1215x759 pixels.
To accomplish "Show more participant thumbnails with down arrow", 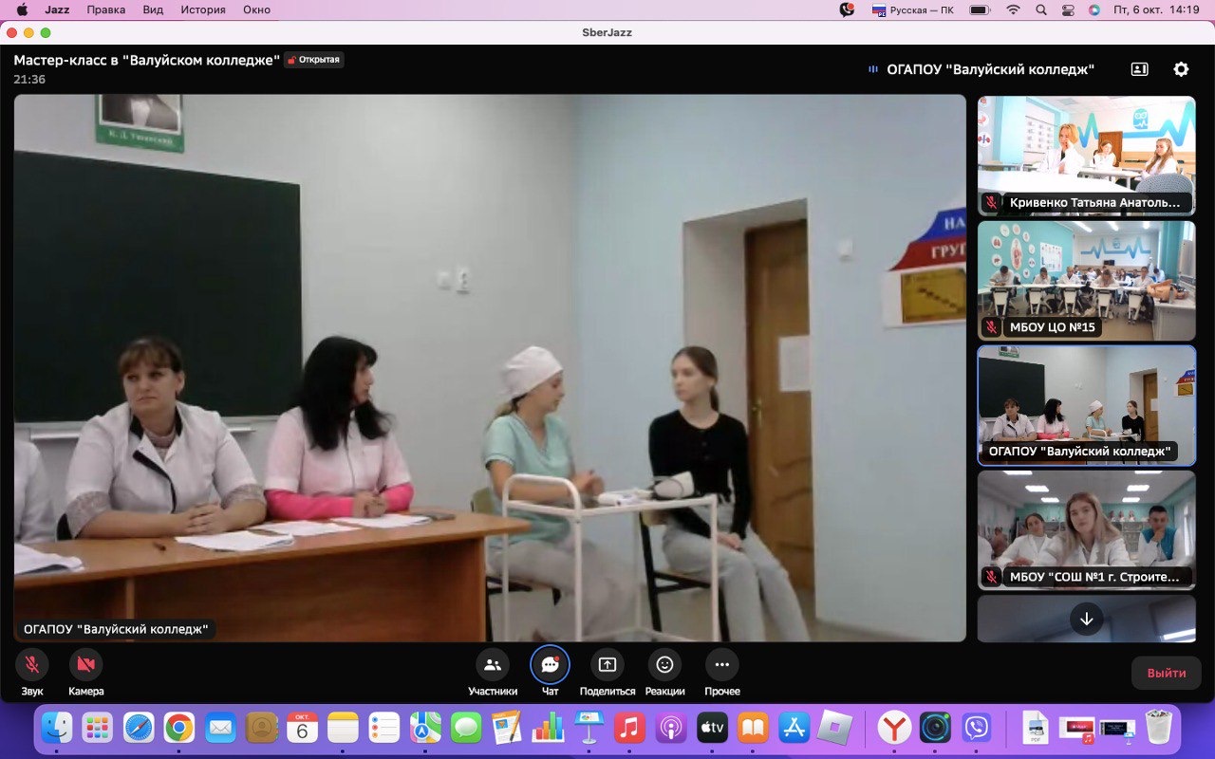I will tap(1087, 619).
